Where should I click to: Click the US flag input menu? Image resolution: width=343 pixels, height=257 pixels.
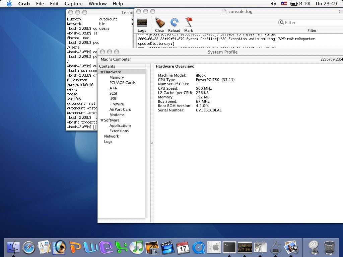(x=284, y=3)
